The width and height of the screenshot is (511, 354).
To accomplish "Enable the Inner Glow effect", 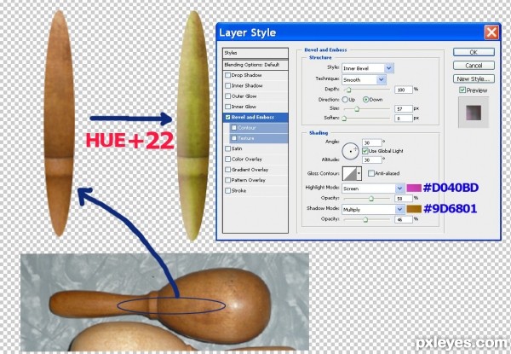I will (x=227, y=107).
